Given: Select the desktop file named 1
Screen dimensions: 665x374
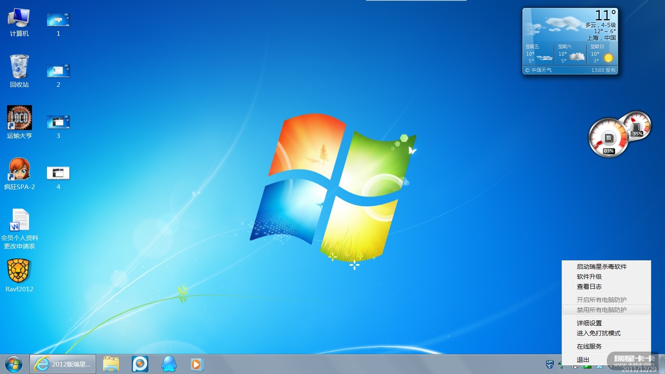Looking at the screenshot, I should (58, 24).
